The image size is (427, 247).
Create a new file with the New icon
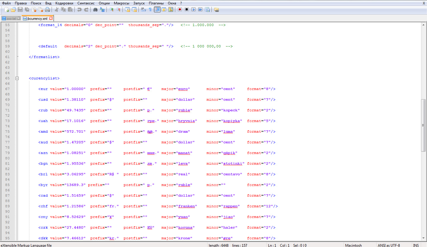[x=7, y=9]
